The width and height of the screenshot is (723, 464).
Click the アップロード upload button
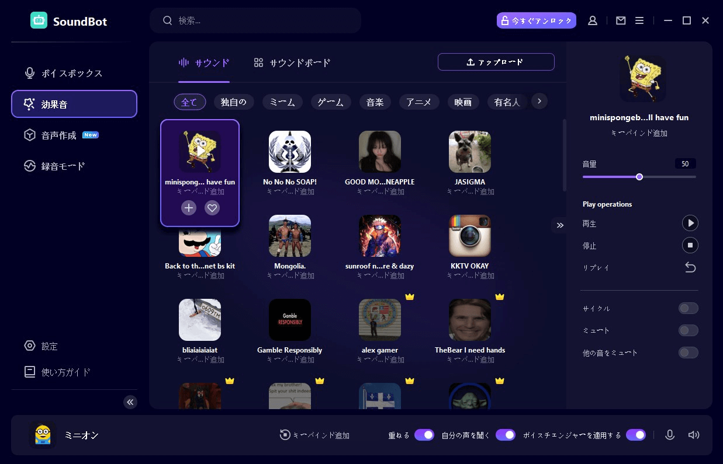(x=496, y=62)
